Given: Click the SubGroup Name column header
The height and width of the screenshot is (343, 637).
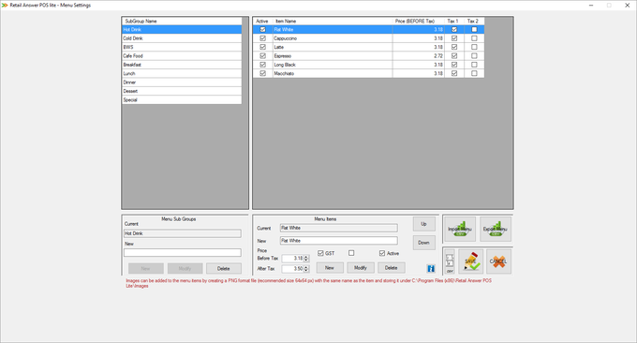Looking at the screenshot, I should pos(182,22).
